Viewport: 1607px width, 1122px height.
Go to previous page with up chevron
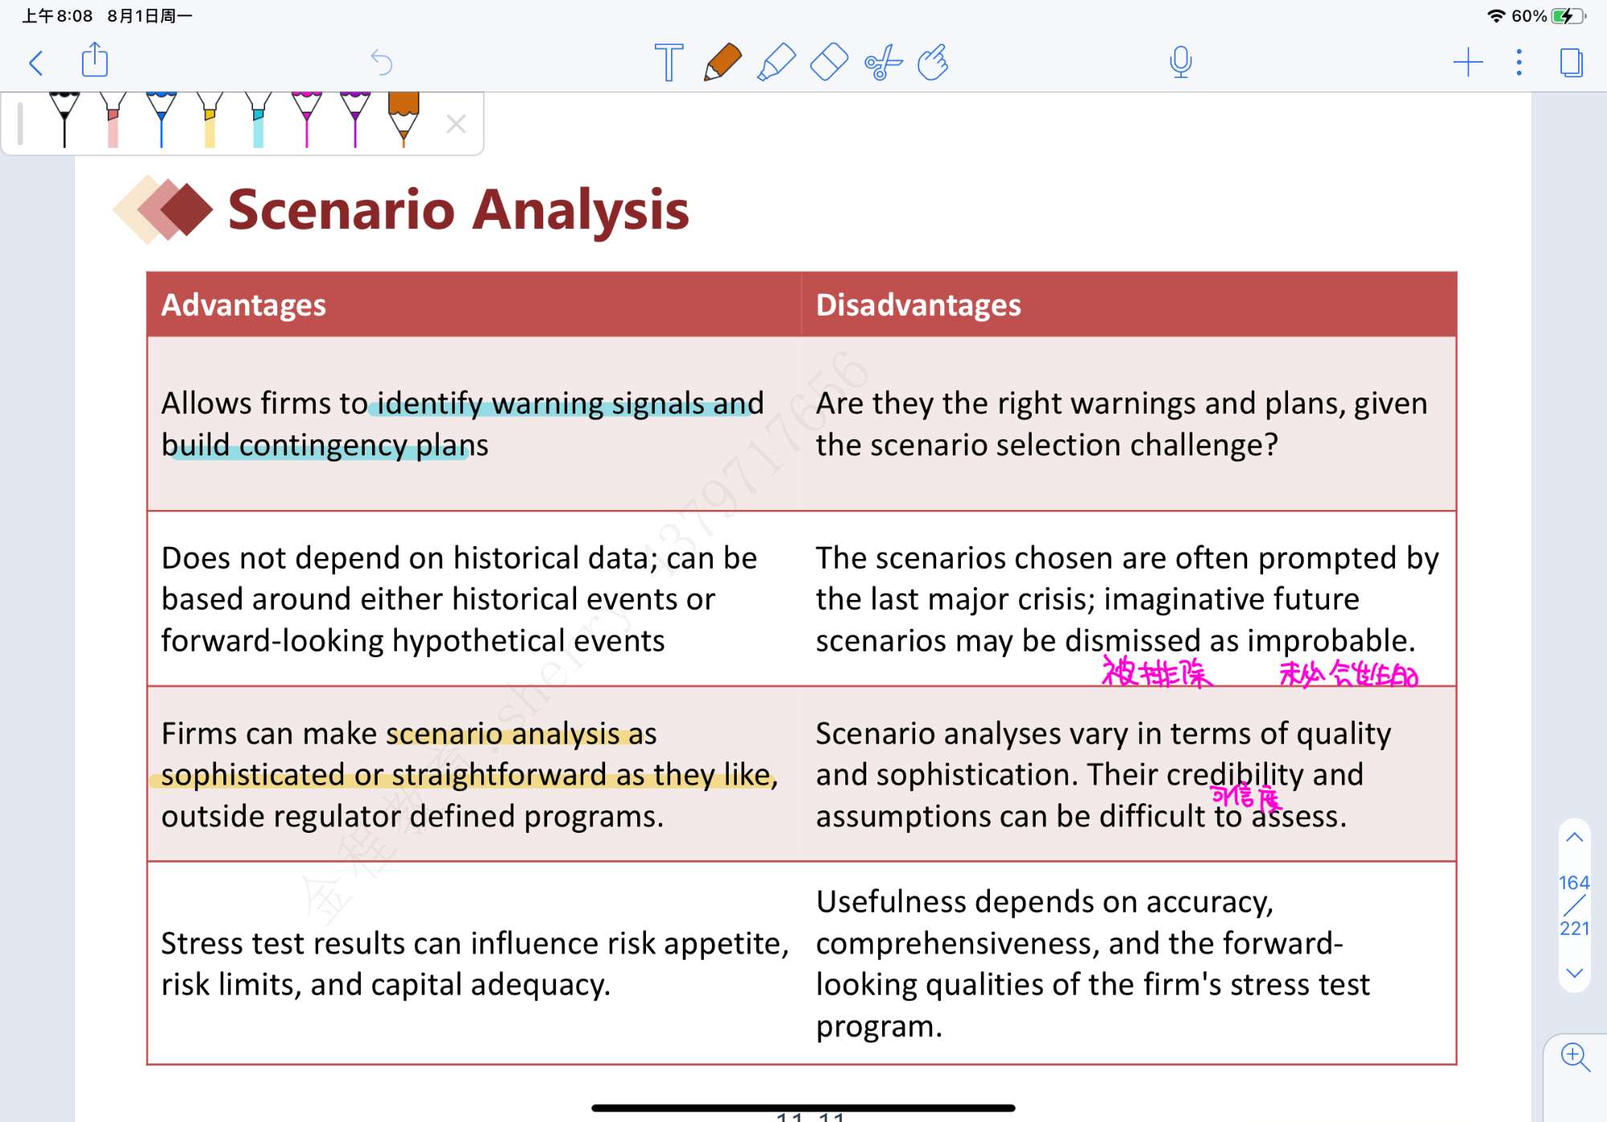1574,837
